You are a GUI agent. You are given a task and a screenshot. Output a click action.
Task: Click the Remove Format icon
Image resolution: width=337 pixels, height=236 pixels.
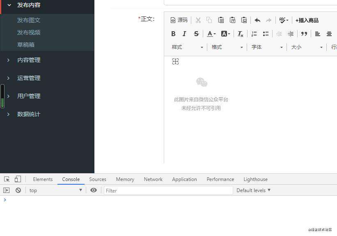coord(240,34)
